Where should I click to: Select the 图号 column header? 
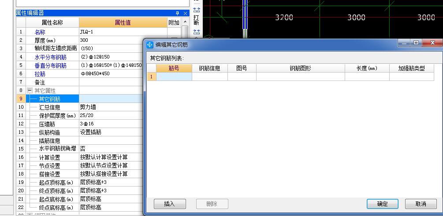coord(242,68)
